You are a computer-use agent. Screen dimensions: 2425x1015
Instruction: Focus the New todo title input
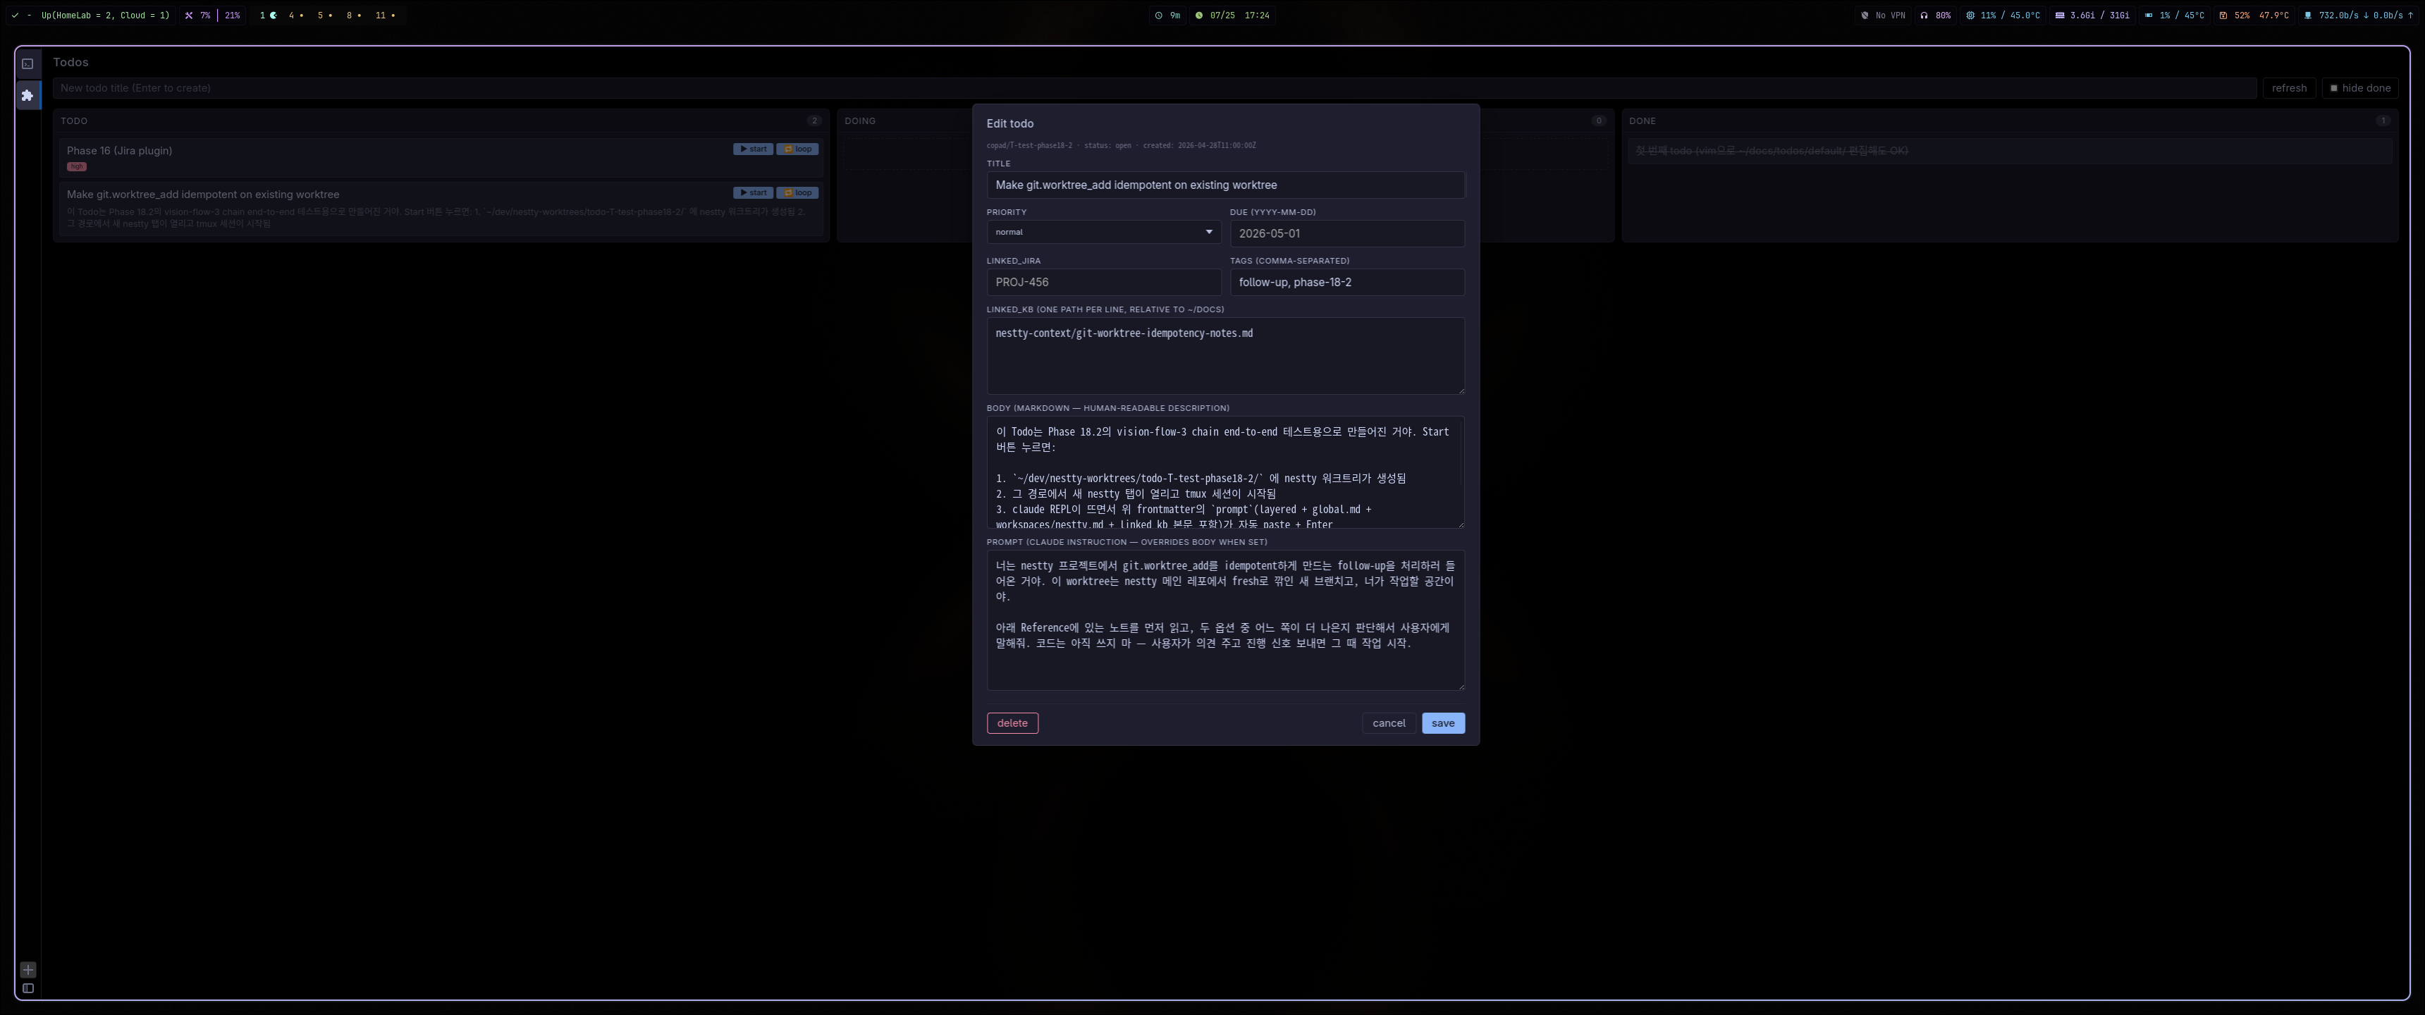click(1154, 87)
